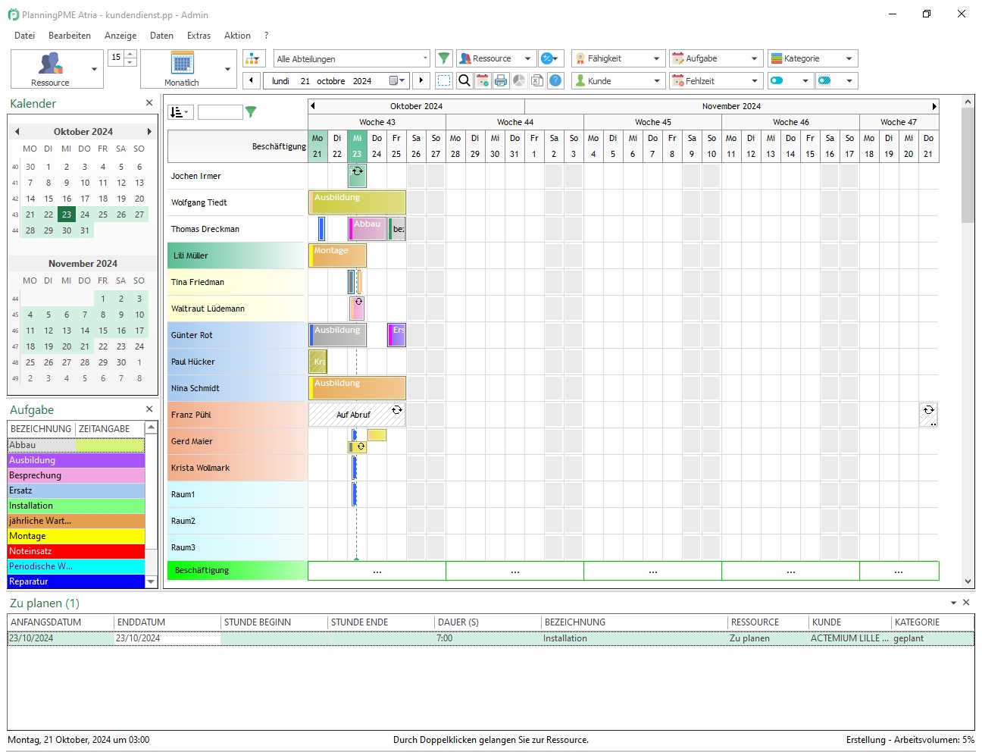Open help via the question mark icon
982x752 pixels.
click(555, 80)
